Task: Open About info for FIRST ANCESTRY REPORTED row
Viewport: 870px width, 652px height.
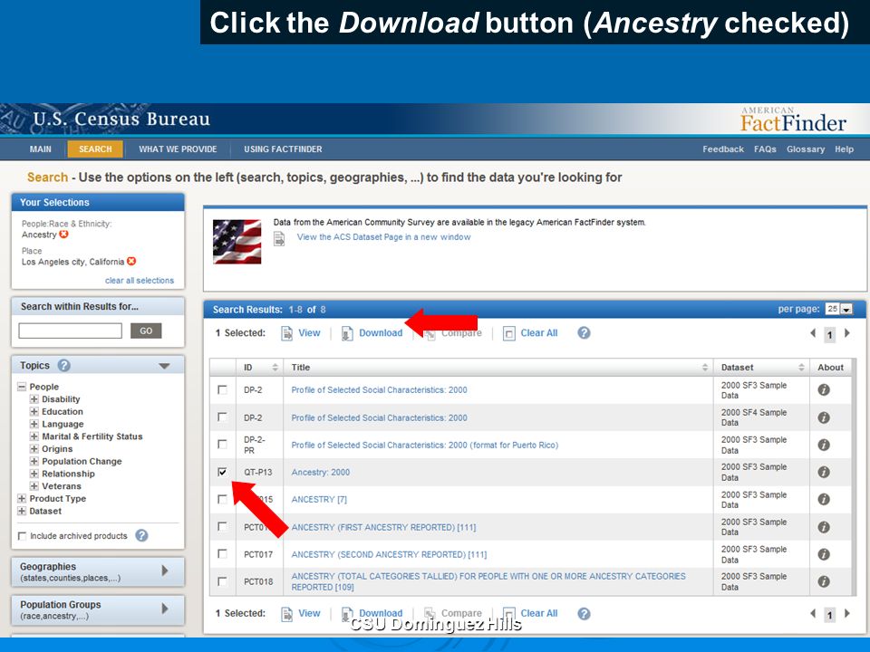Action: (824, 527)
